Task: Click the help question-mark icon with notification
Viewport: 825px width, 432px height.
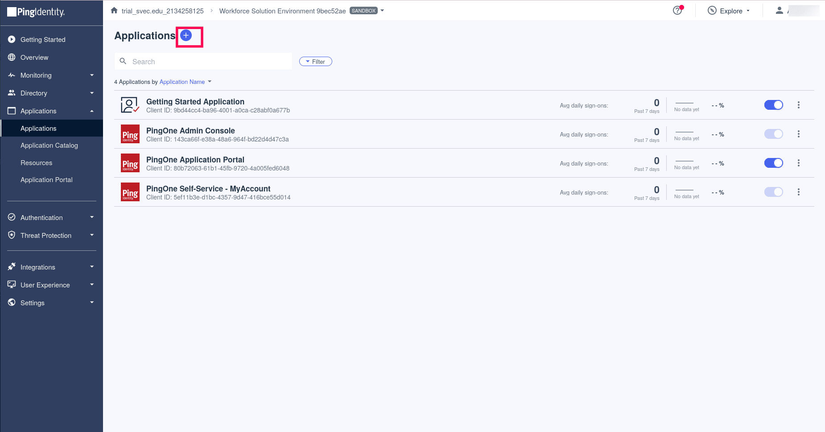Action: pyautogui.click(x=676, y=11)
